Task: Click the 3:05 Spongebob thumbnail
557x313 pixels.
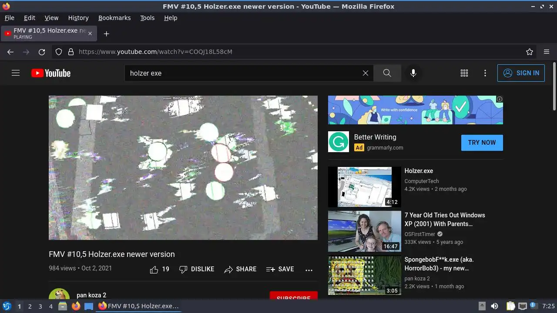Action: coord(365,276)
